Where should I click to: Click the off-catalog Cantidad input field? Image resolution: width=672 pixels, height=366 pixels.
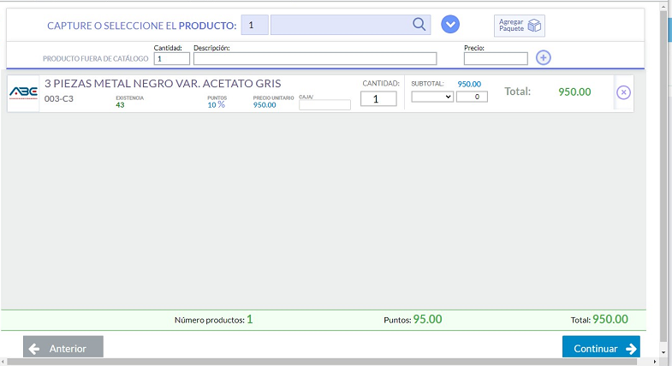click(171, 59)
